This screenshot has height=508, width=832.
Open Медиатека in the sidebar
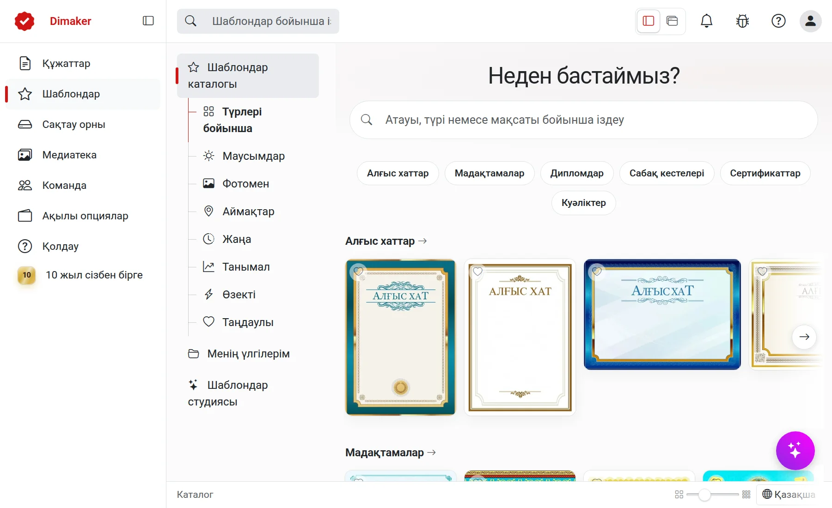[83, 155]
